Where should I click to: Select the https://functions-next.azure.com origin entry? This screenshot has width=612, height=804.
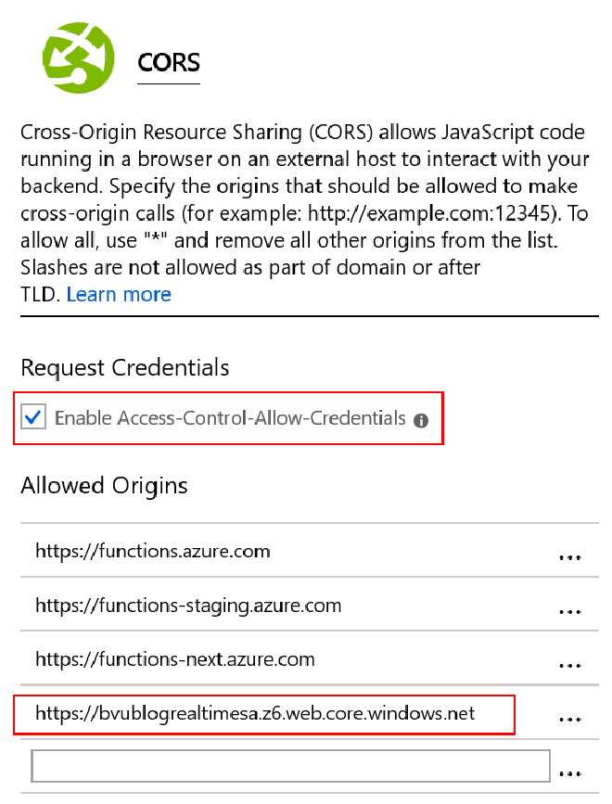coord(175,660)
